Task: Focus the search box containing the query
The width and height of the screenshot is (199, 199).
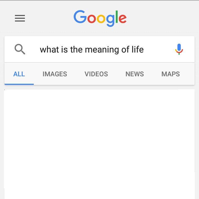Action: [99, 49]
